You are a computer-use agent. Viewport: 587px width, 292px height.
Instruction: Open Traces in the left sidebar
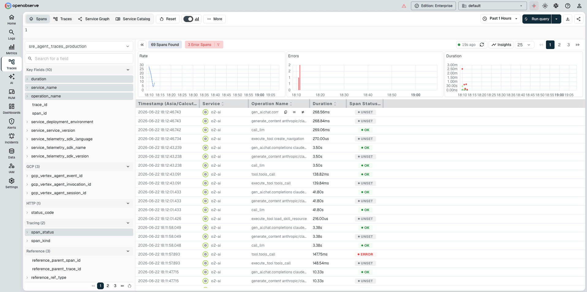point(12,64)
